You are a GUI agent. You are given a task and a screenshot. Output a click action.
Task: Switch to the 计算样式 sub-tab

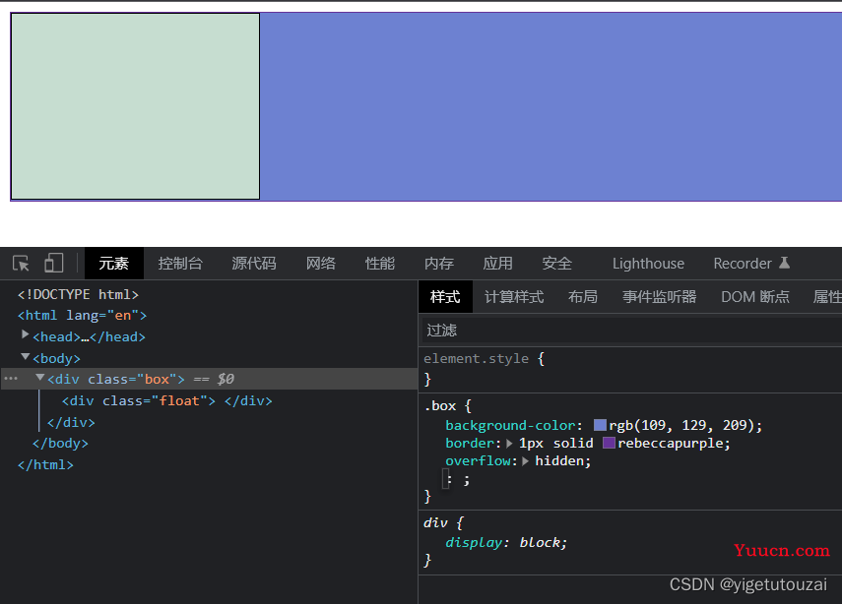(x=514, y=297)
